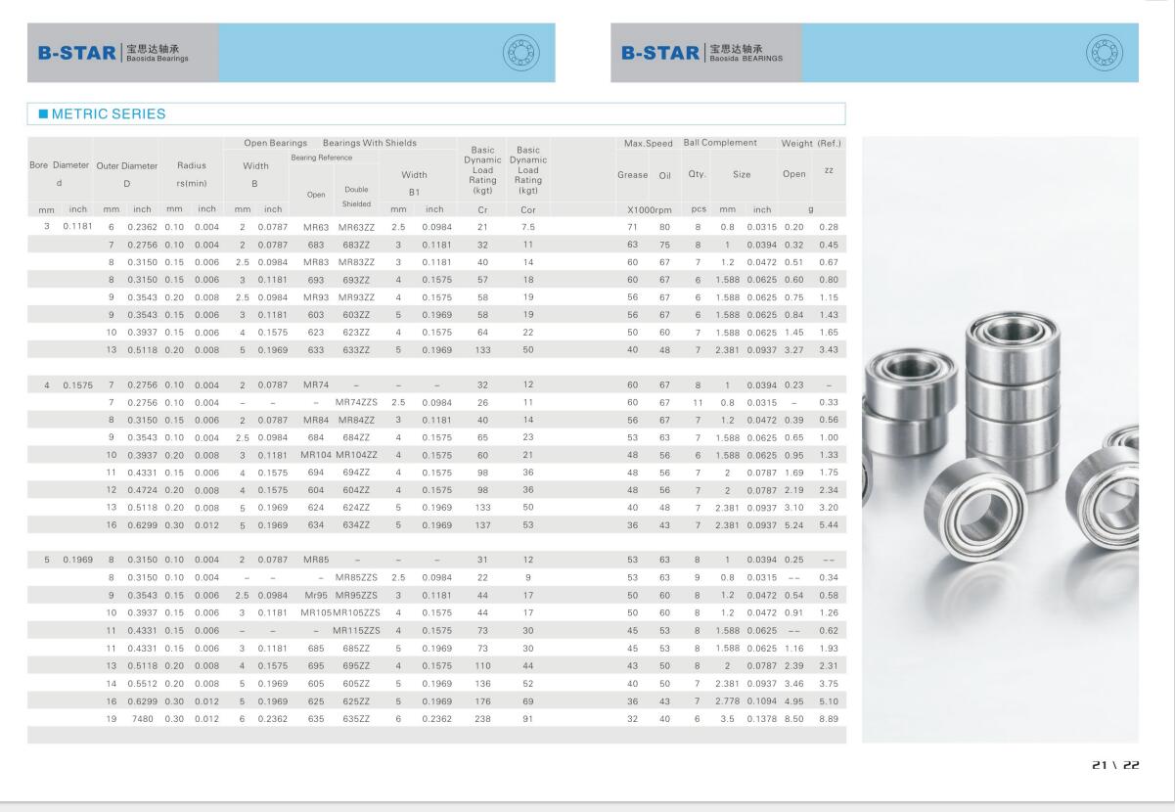This screenshot has width=1175, height=812.
Task: Click the 635ZZ double shielded reference
Action: (356, 719)
